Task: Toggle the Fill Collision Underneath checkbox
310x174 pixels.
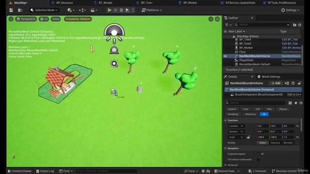Action: coord(258,159)
